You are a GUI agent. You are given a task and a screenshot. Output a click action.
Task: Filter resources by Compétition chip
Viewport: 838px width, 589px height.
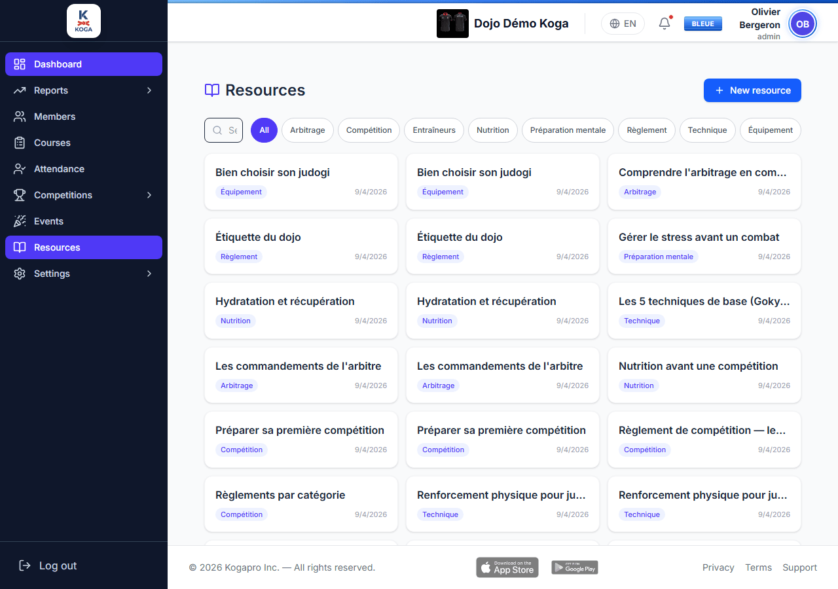(369, 130)
